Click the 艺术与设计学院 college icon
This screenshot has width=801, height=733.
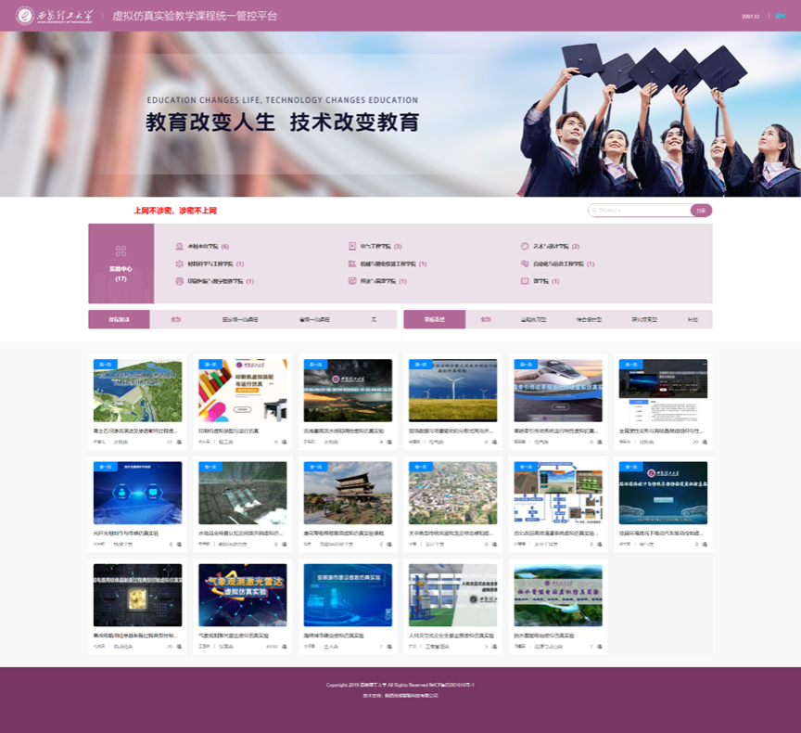tap(525, 247)
